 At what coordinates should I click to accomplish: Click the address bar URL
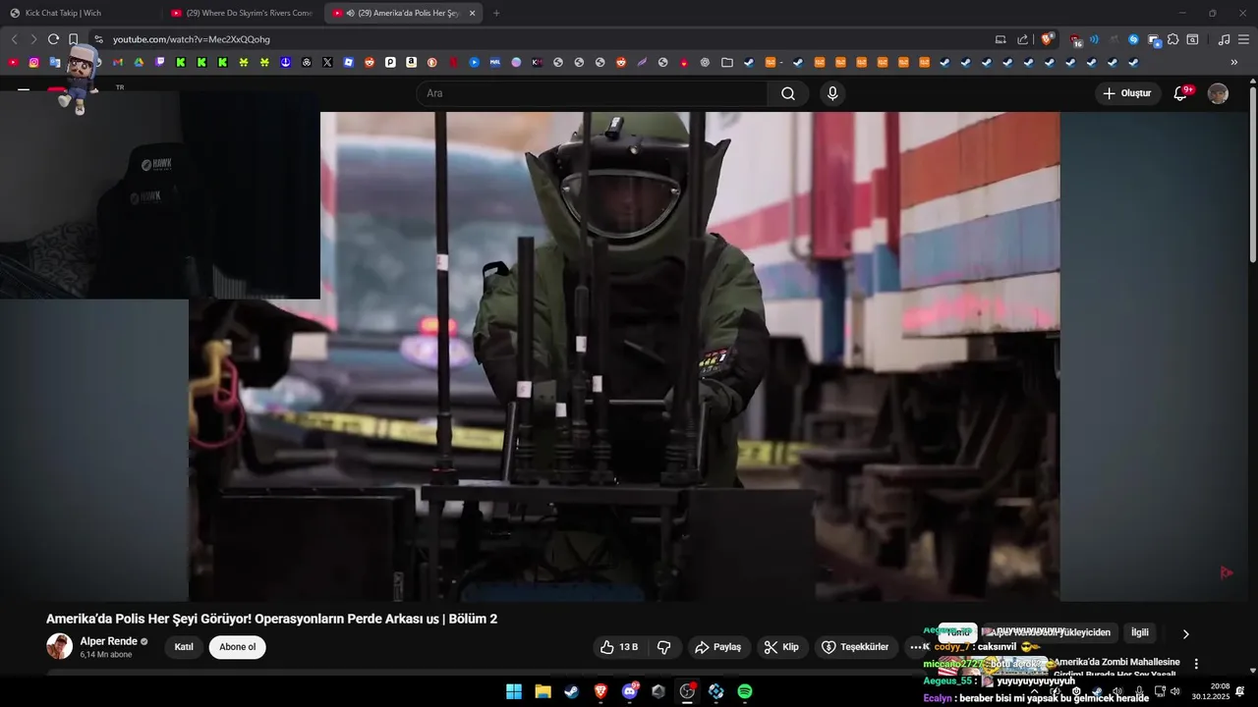click(x=191, y=39)
